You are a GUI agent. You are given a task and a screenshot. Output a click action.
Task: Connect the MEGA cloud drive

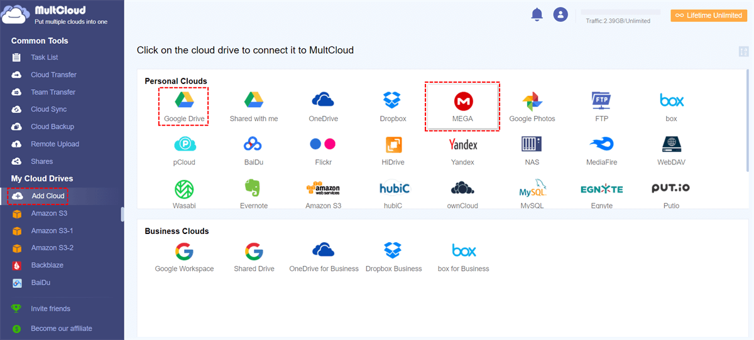tap(462, 106)
